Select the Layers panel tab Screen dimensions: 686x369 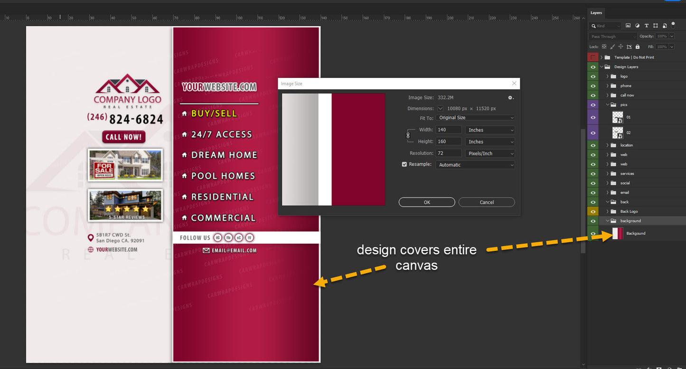(596, 13)
